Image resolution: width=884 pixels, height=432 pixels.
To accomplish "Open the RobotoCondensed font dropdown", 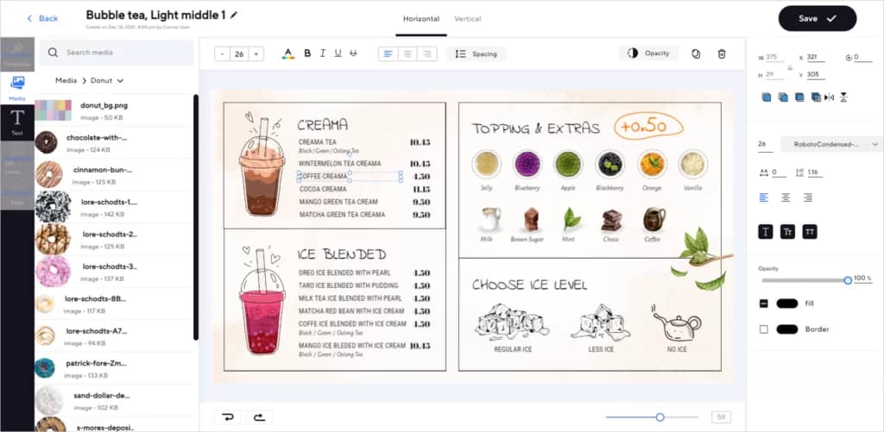I will (831, 144).
